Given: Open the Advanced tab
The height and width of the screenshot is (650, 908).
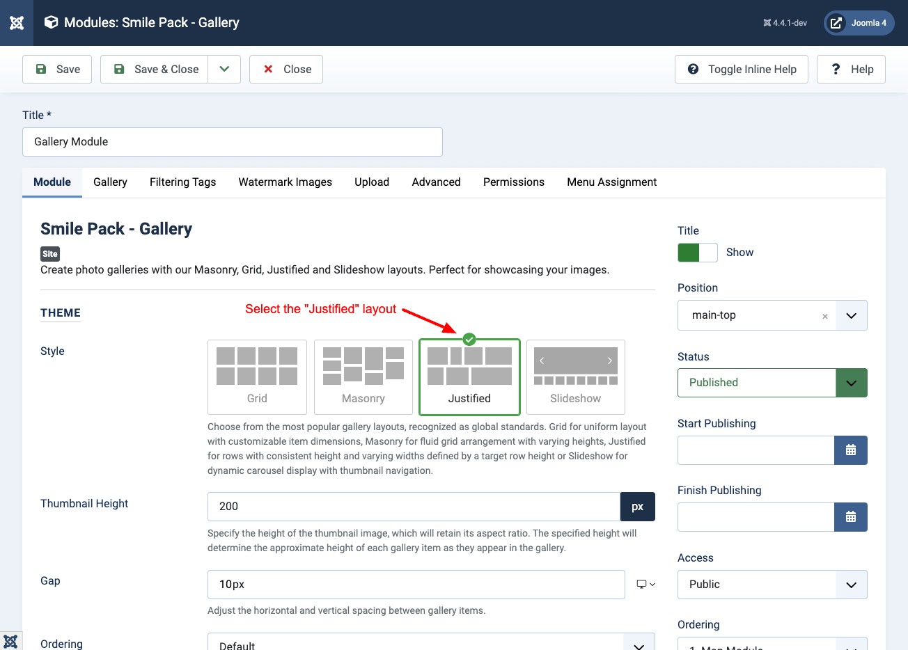Looking at the screenshot, I should tap(436, 182).
